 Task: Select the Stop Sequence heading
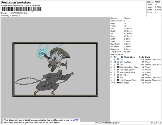118,54
